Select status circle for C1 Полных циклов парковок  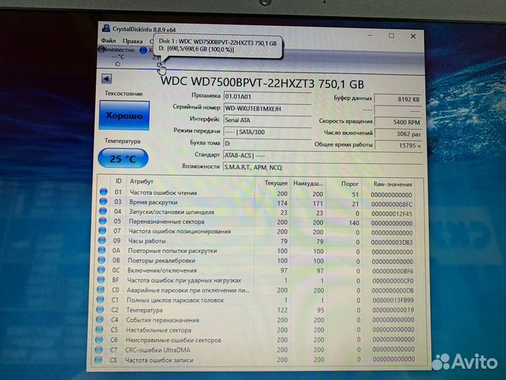(100, 300)
